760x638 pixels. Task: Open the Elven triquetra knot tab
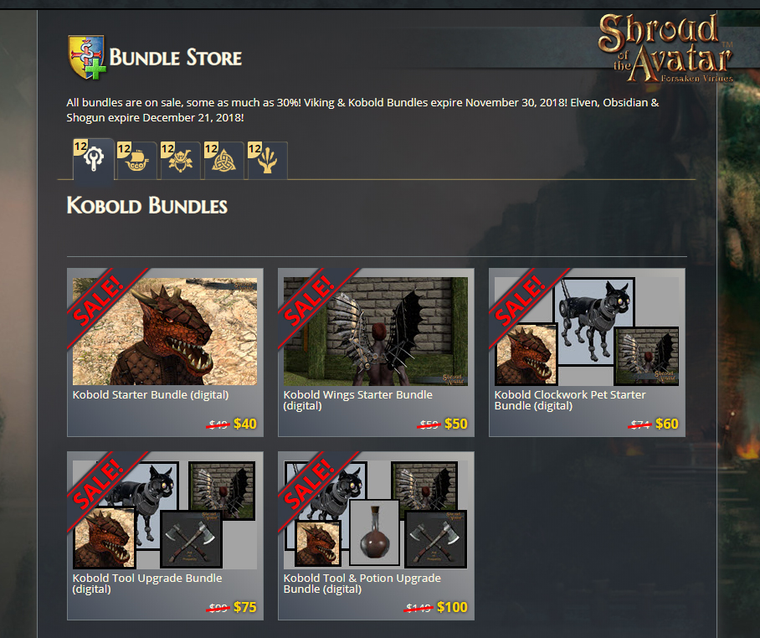224,161
